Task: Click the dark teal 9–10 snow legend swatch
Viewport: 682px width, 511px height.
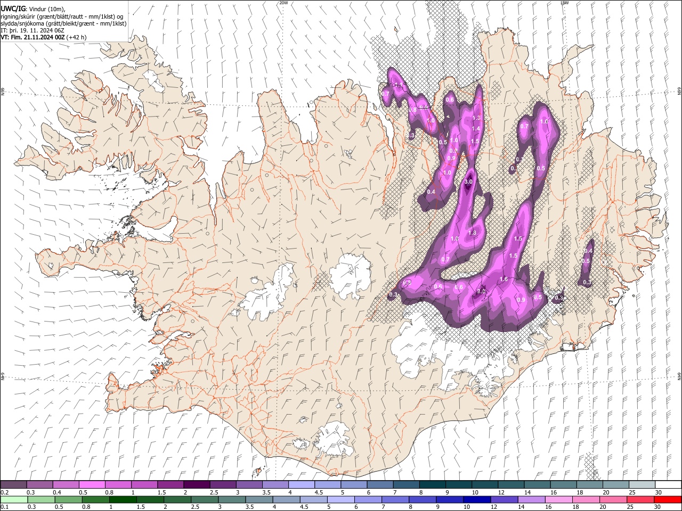Action: 458,485
